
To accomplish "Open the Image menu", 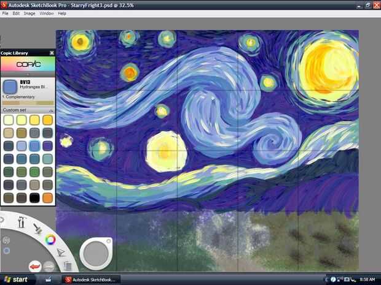I will [29, 13].
